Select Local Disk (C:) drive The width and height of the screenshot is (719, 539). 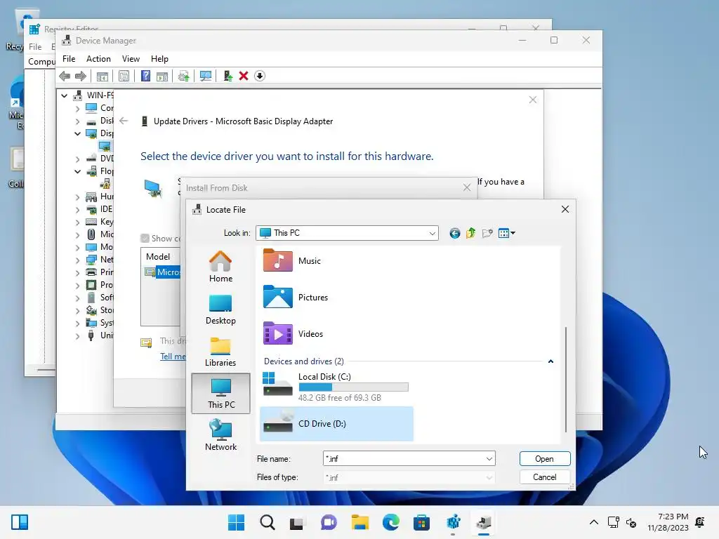pos(336,387)
